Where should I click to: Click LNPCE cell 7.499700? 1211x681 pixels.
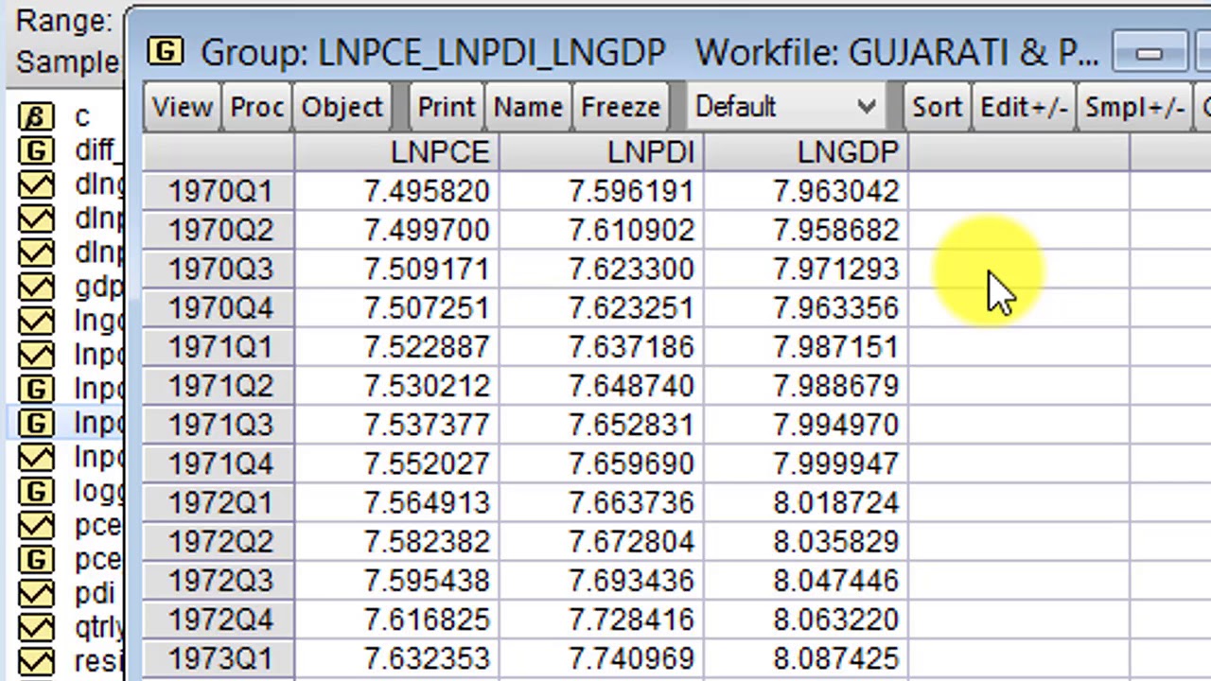396,230
